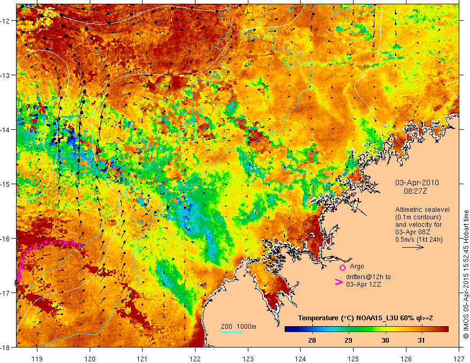The image size is (470, 363).
Task: Click the longitude 126 axis label
Action: point(406,359)
